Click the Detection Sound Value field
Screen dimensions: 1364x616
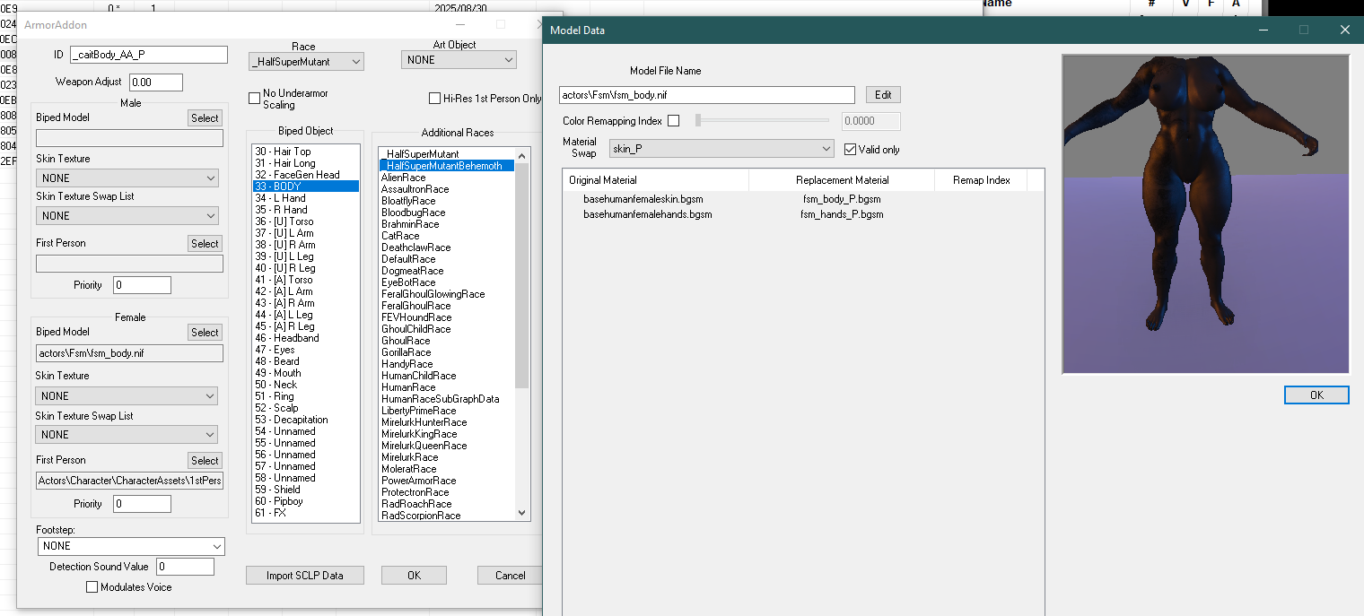tap(185, 567)
